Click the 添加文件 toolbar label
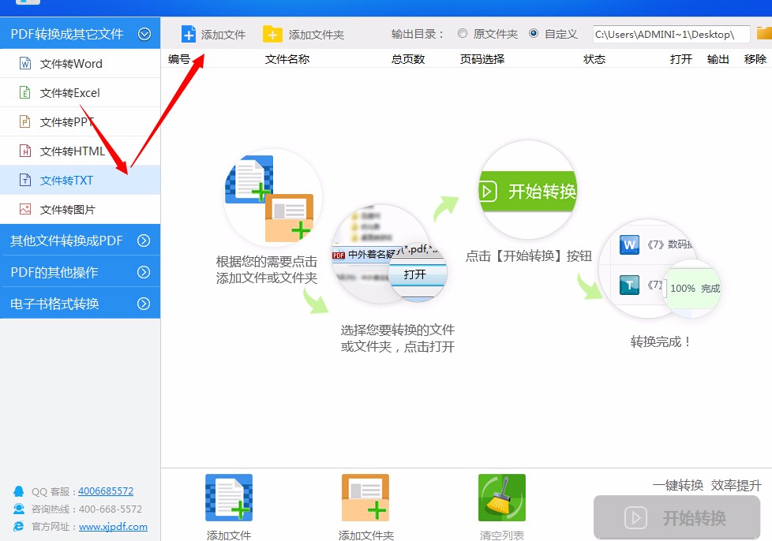 click(223, 35)
